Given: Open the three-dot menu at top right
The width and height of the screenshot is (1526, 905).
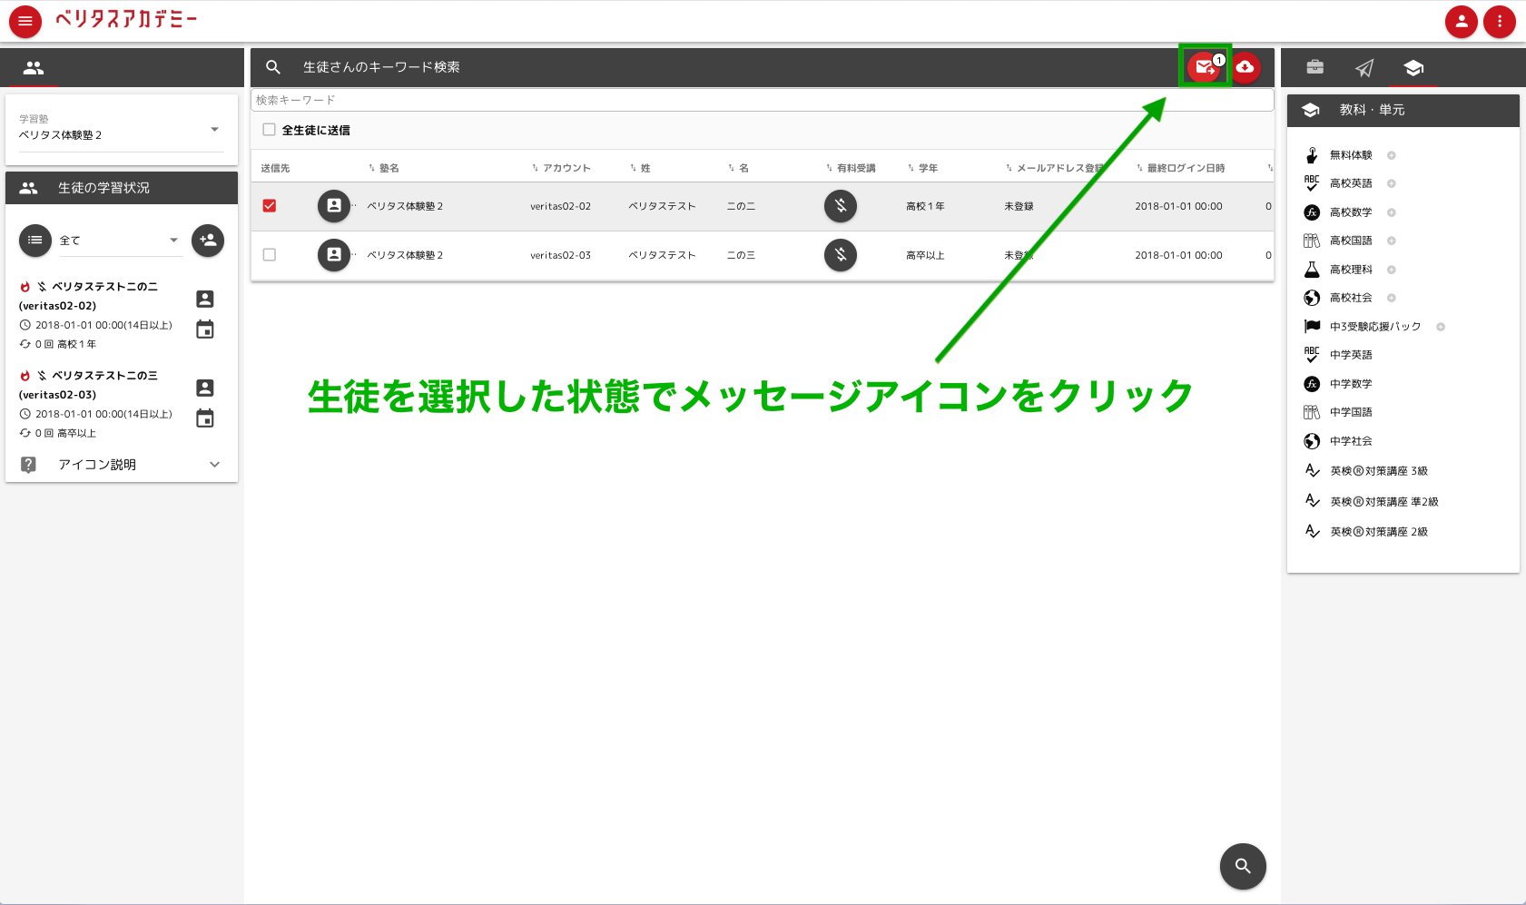Looking at the screenshot, I should (1500, 21).
